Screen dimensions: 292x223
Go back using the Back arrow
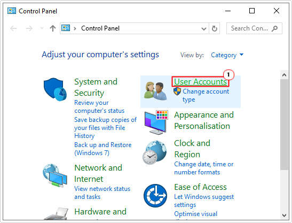(13, 28)
